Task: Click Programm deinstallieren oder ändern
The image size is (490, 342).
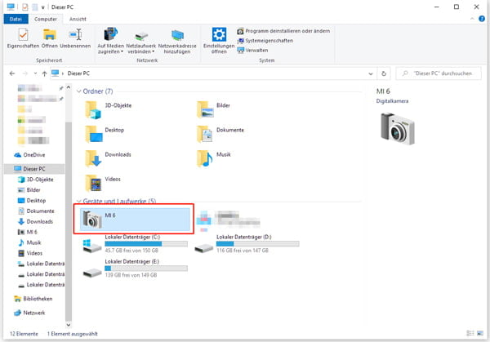Action: [x=283, y=31]
